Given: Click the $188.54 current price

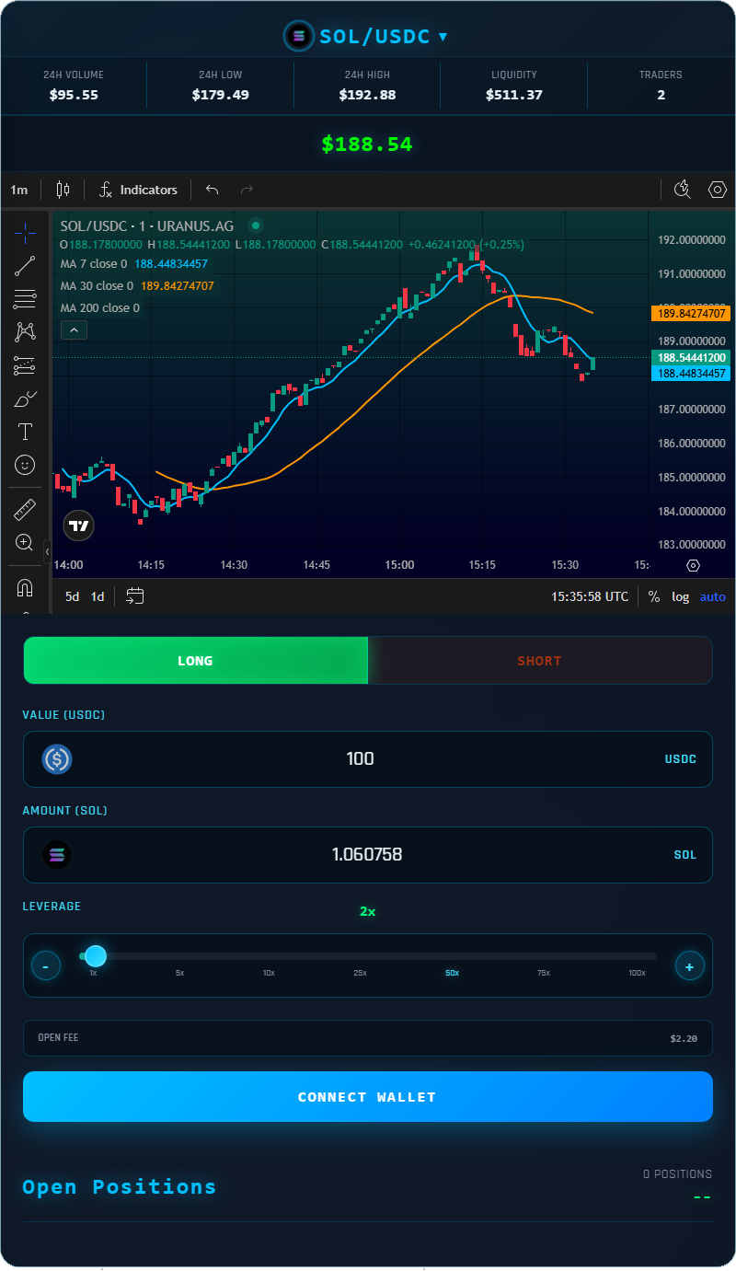Looking at the screenshot, I should point(367,144).
